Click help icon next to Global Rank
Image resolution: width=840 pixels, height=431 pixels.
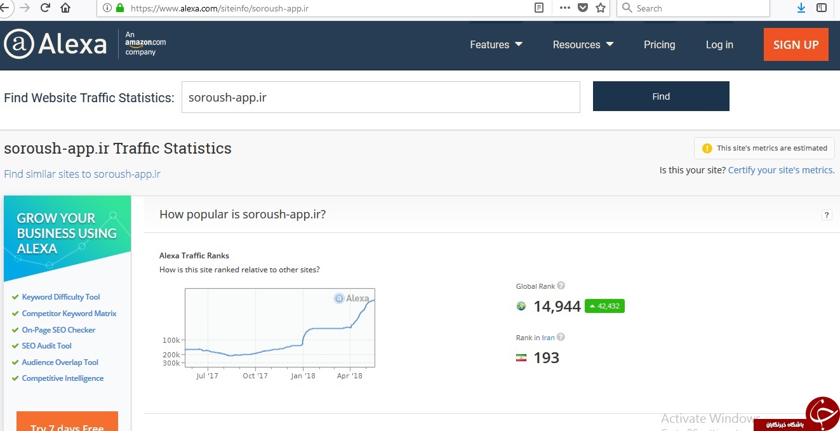point(561,286)
